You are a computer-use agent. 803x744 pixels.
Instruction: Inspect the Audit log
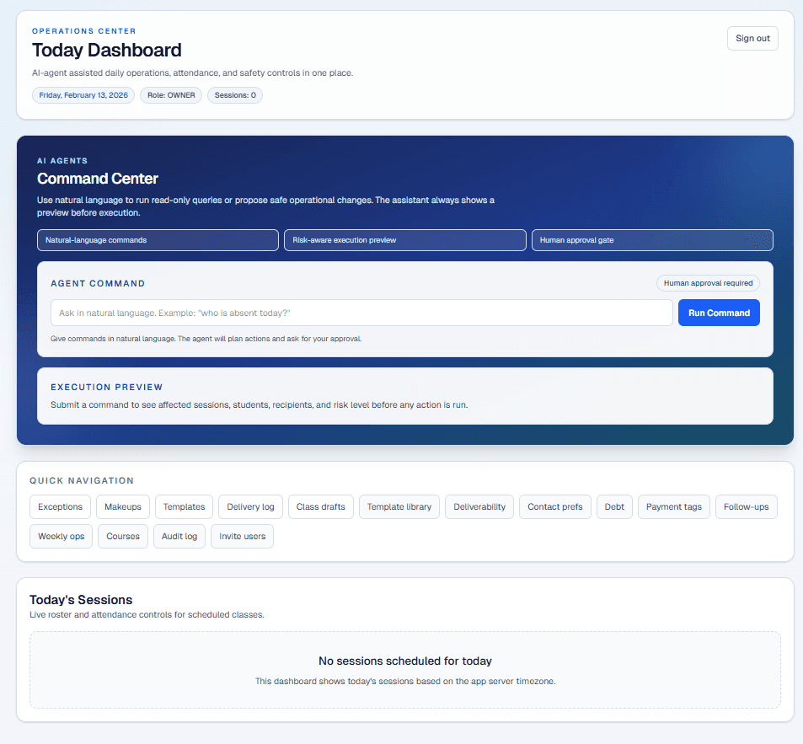click(179, 536)
